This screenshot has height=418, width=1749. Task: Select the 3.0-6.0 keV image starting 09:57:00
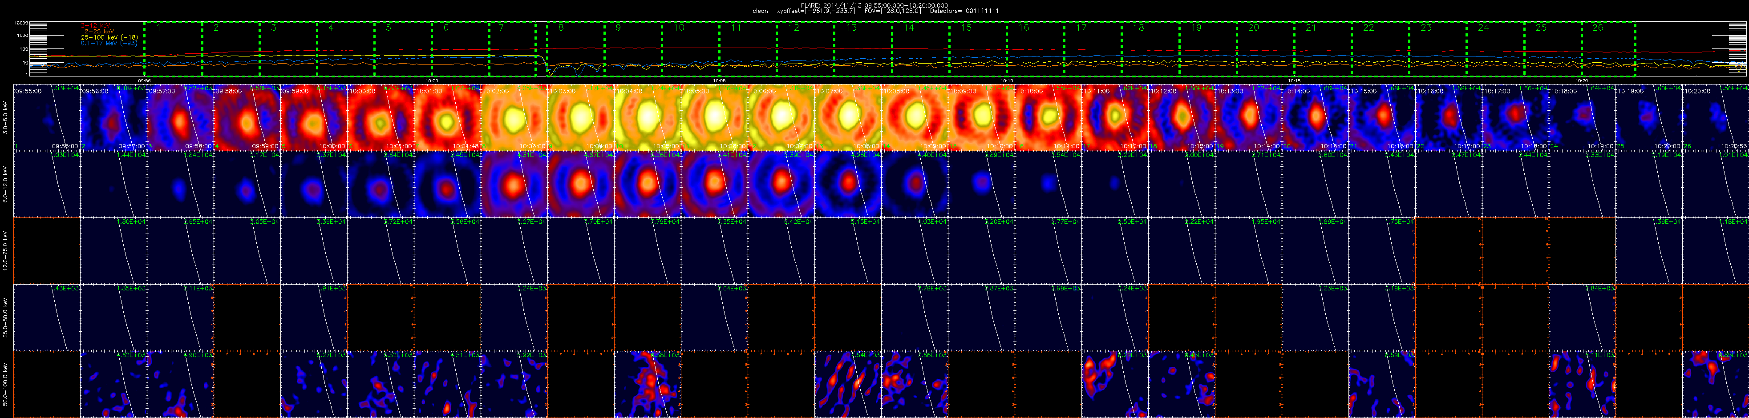point(180,117)
